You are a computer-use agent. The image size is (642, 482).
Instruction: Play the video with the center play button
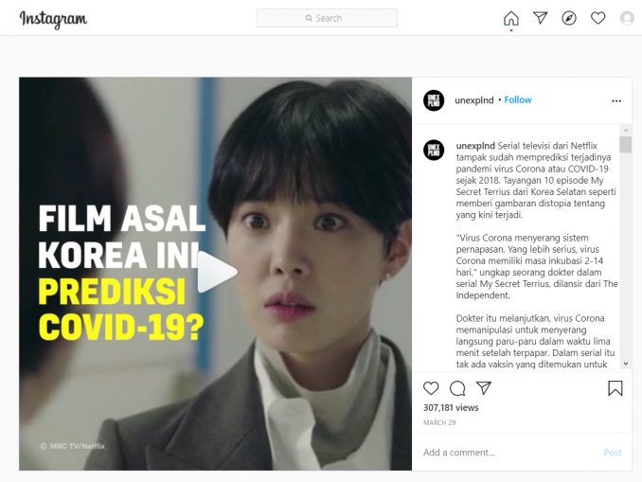tap(217, 272)
